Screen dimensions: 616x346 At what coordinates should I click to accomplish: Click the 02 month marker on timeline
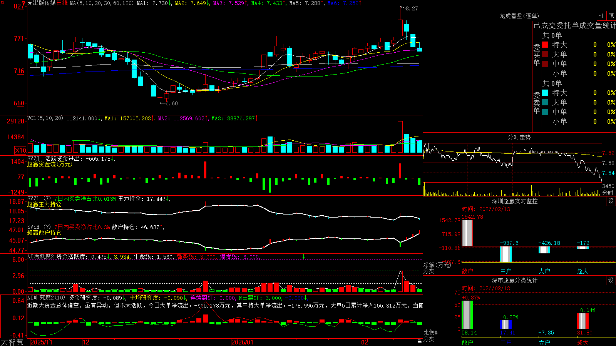tap(365, 342)
